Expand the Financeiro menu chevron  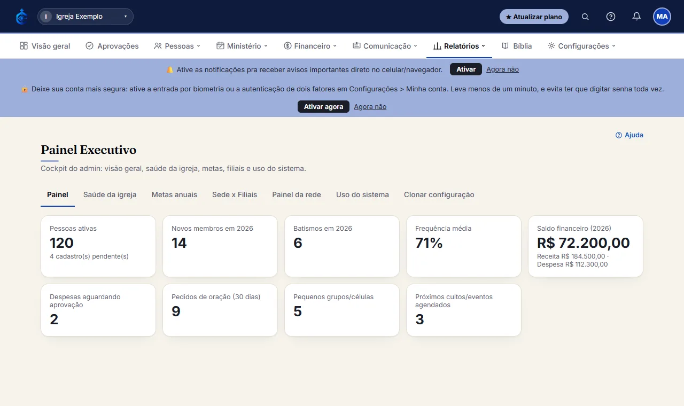click(335, 46)
